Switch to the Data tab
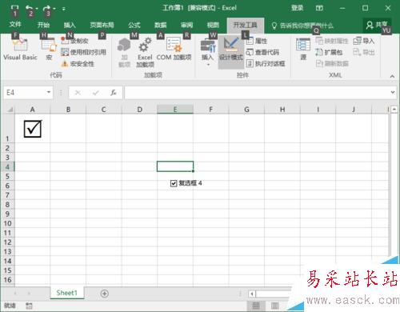Screen dimensions: 400x312 tap(160, 25)
